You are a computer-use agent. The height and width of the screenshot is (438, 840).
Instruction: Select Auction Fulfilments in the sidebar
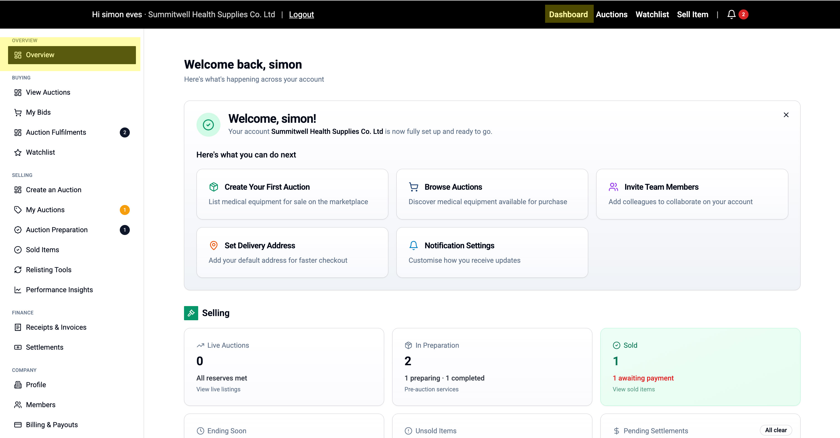point(56,132)
